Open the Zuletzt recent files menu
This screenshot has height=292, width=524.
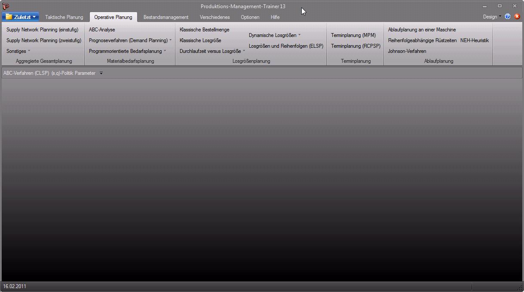(x=21, y=17)
